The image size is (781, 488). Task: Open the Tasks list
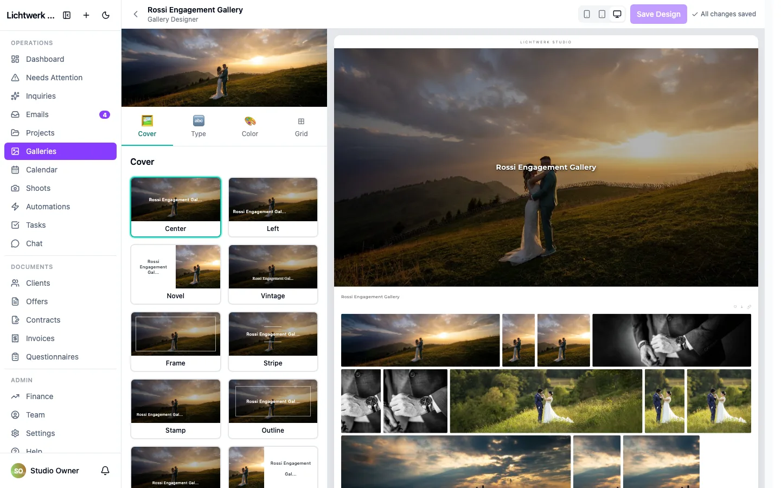[x=60, y=225]
